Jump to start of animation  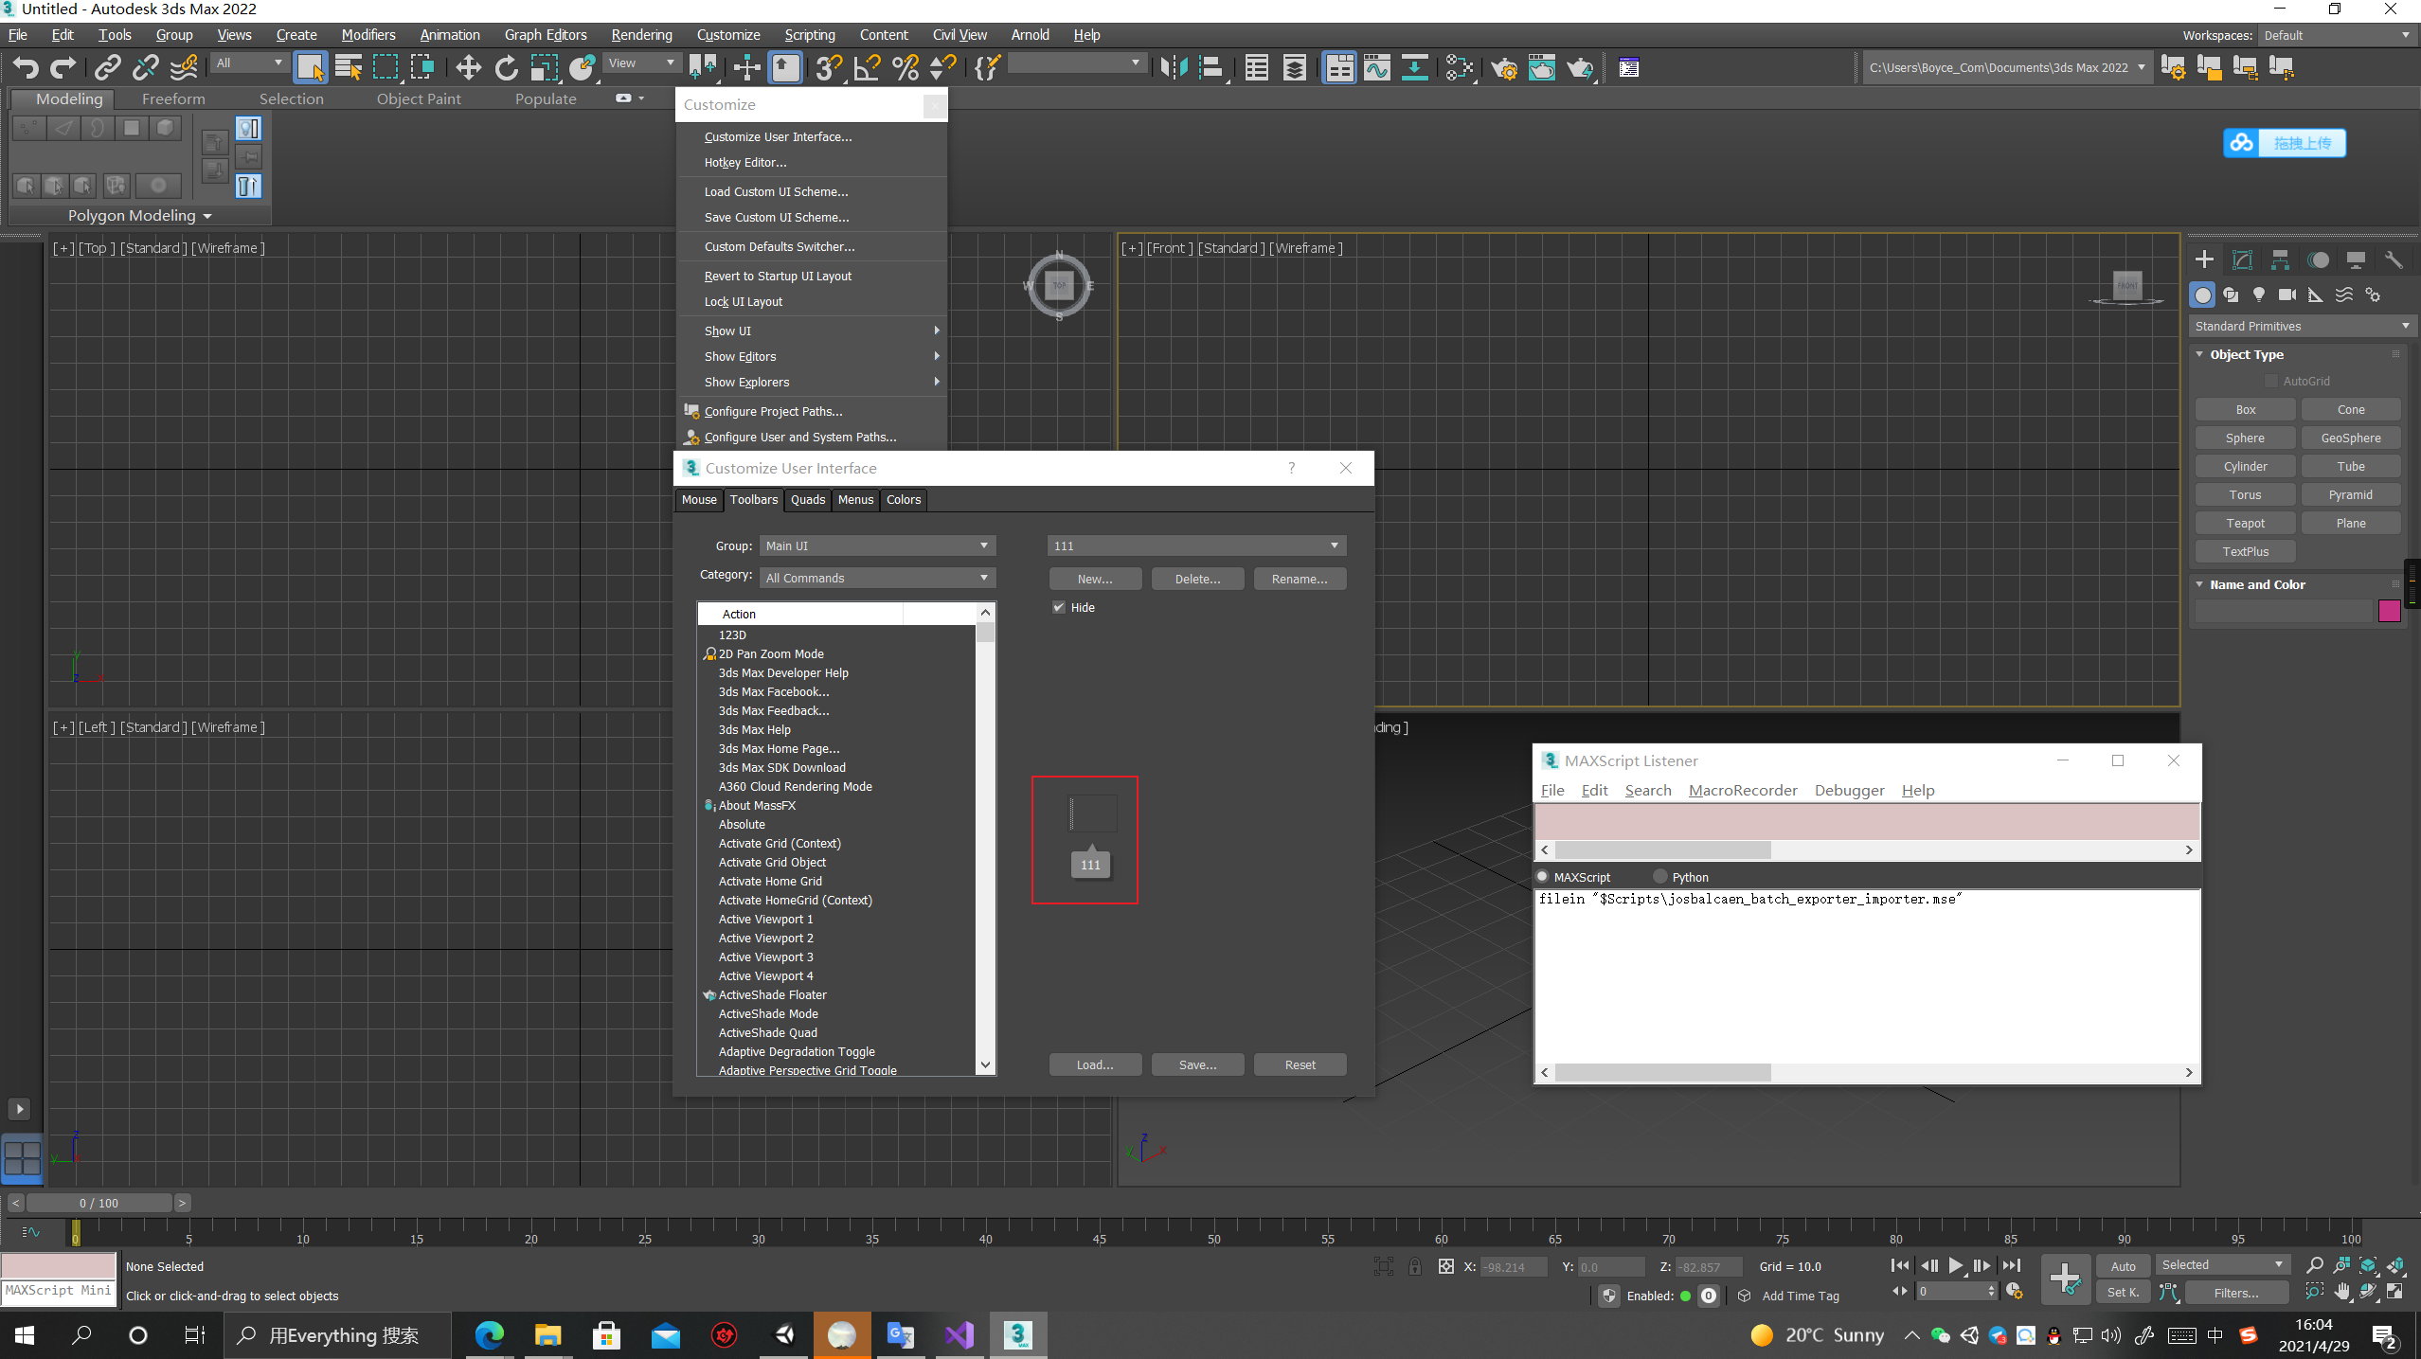coord(1900,1265)
